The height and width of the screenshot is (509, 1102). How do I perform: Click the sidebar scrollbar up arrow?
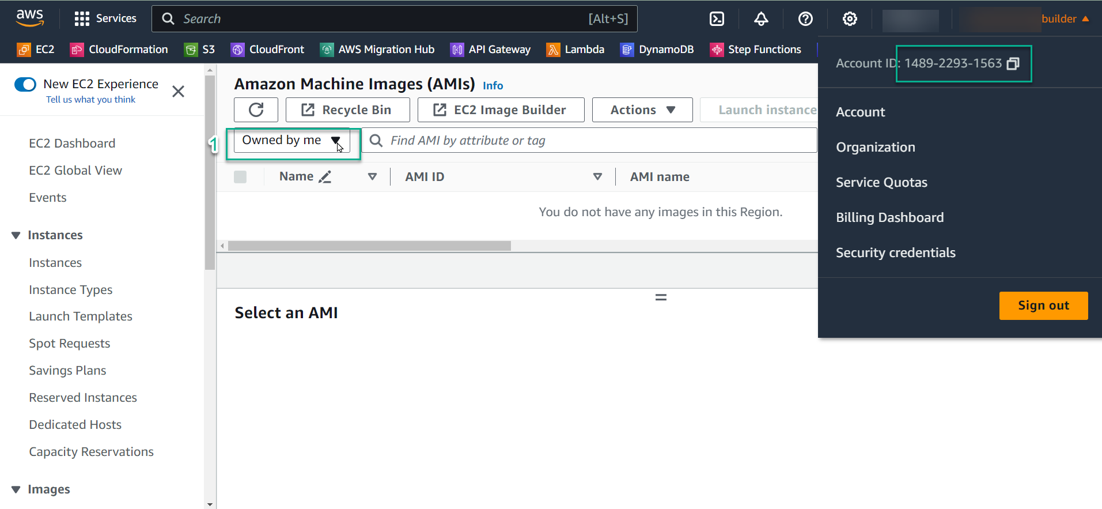(x=210, y=70)
